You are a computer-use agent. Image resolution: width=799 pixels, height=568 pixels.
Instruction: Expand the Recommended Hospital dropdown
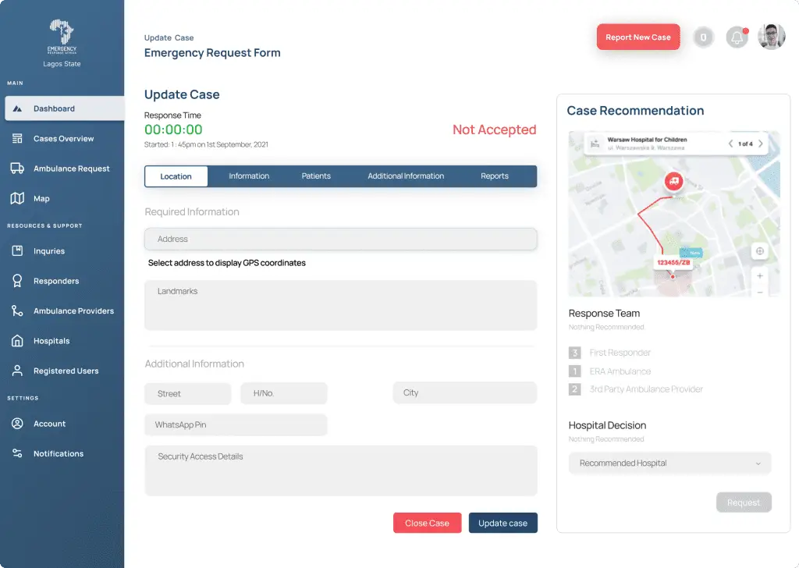[x=669, y=463]
